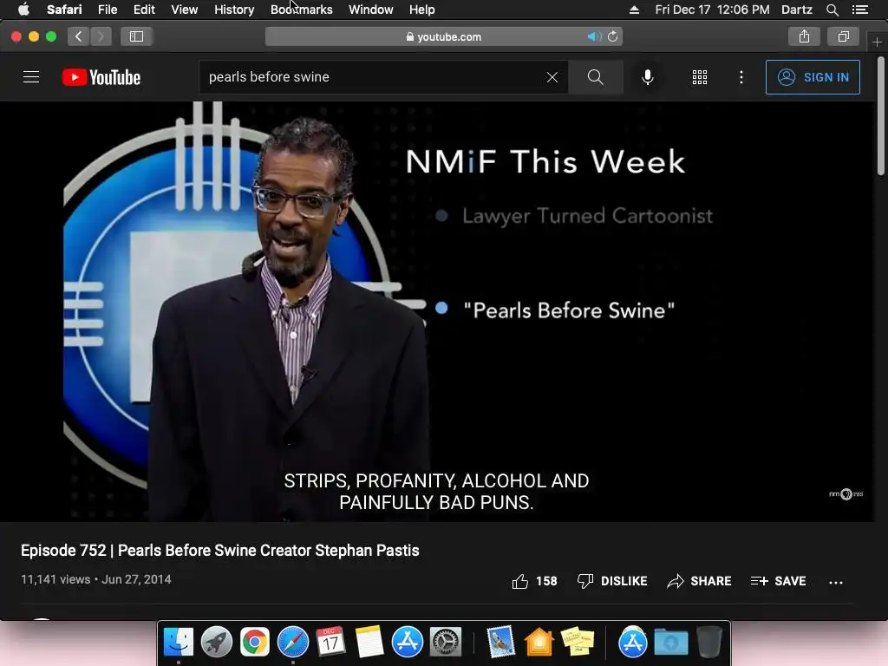Pause the video by clicking the player
The image size is (888, 666).
[437, 311]
